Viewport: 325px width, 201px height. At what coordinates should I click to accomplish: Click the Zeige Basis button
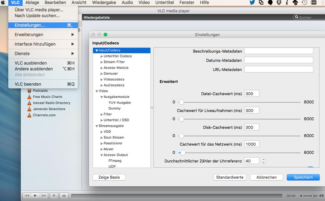pyautogui.click(x=109, y=177)
